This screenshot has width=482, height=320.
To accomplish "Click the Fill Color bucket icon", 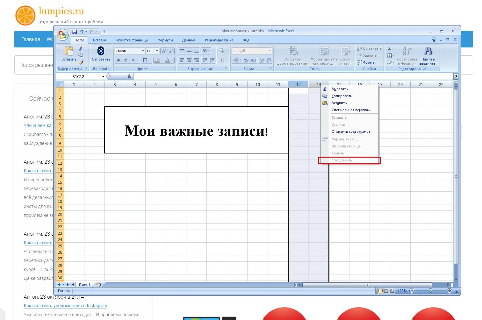I will [157, 60].
